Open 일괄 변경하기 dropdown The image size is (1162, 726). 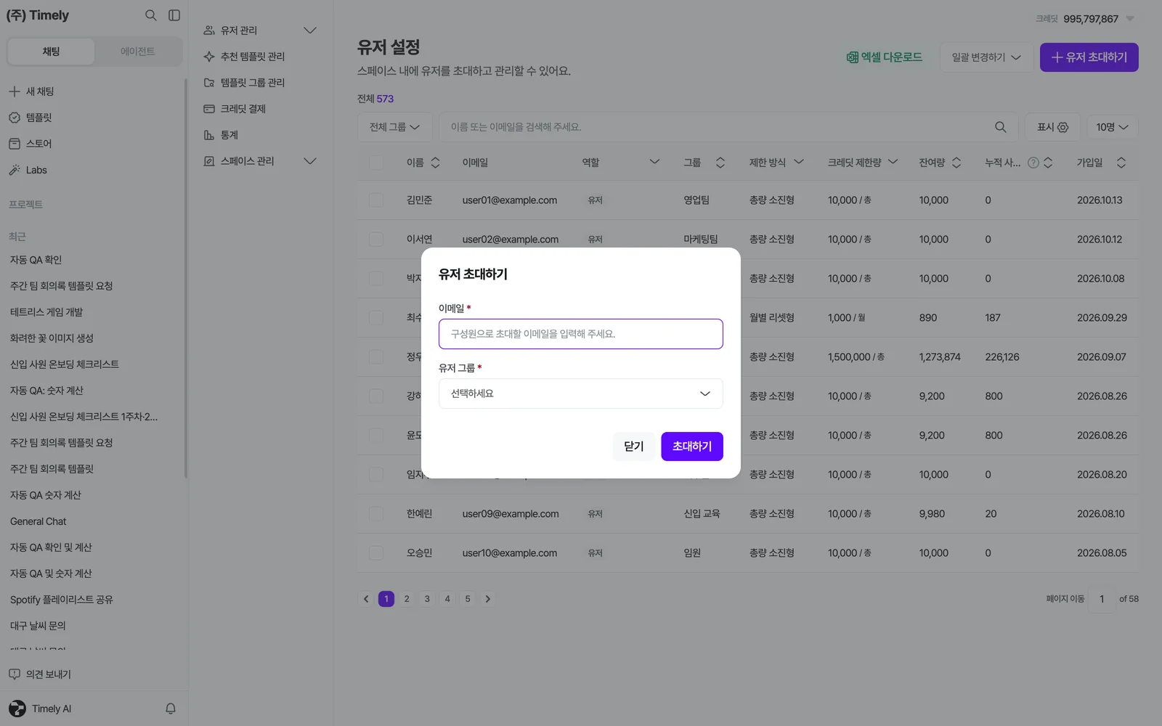tap(986, 57)
